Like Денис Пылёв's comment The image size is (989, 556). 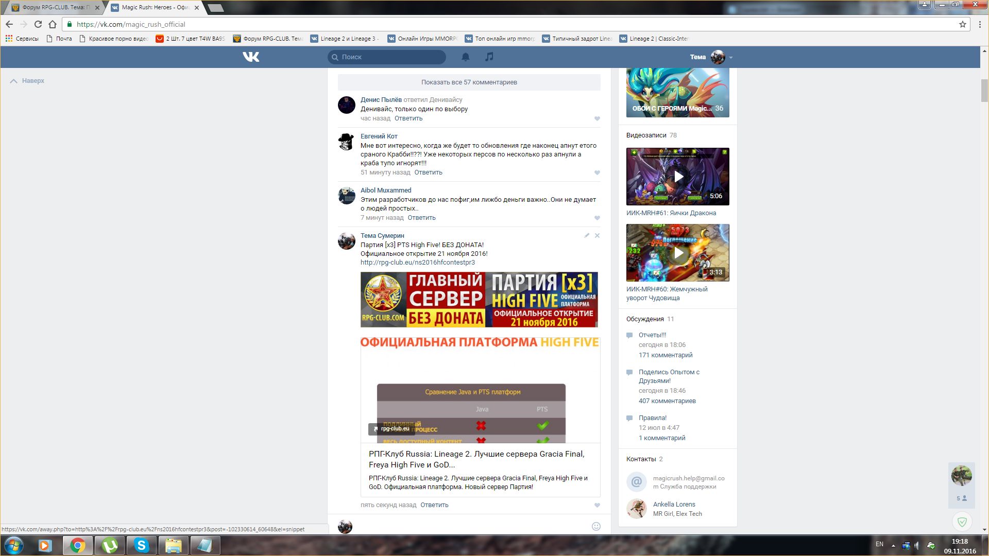tap(598, 119)
